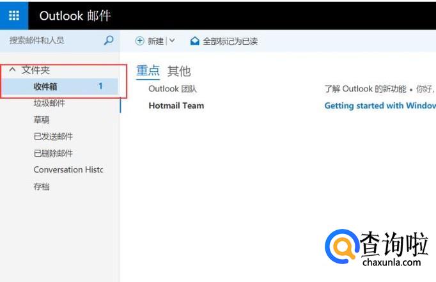Open the Conversation History folder

(x=68, y=169)
